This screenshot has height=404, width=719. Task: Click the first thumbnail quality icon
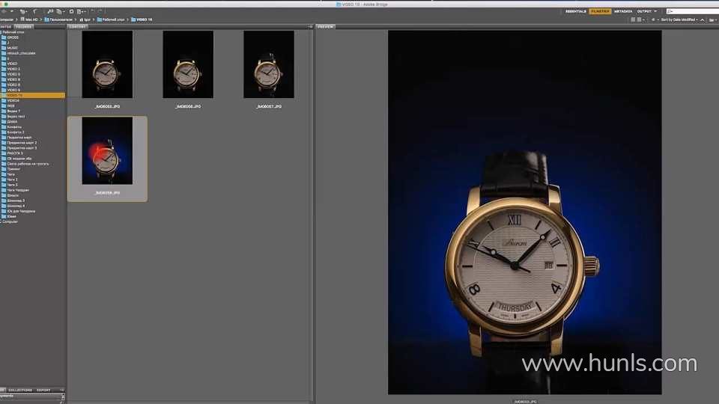[634, 19]
